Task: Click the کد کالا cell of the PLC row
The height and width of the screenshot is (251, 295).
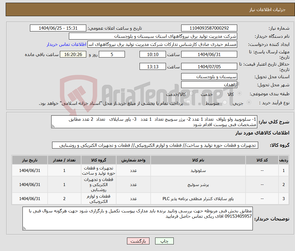Action: tap(262, 198)
